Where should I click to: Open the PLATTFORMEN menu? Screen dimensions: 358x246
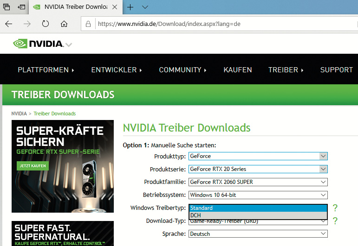(46, 69)
